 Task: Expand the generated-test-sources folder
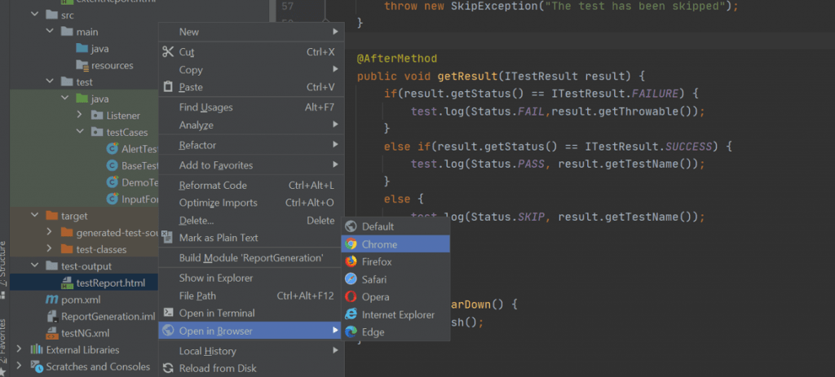coord(49,233)
